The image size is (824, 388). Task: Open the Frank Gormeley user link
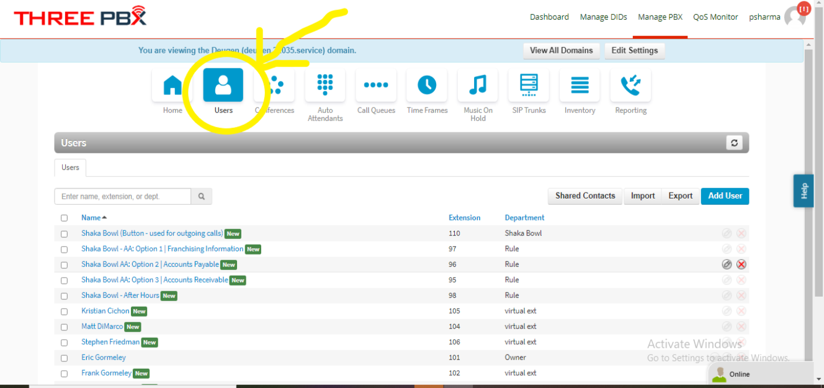pyautogui.click(x=106, y=373)
